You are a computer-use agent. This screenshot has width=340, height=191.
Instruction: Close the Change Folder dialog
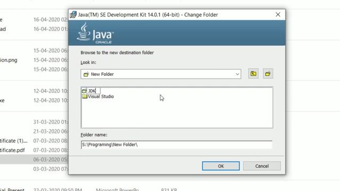click(278, 14)
